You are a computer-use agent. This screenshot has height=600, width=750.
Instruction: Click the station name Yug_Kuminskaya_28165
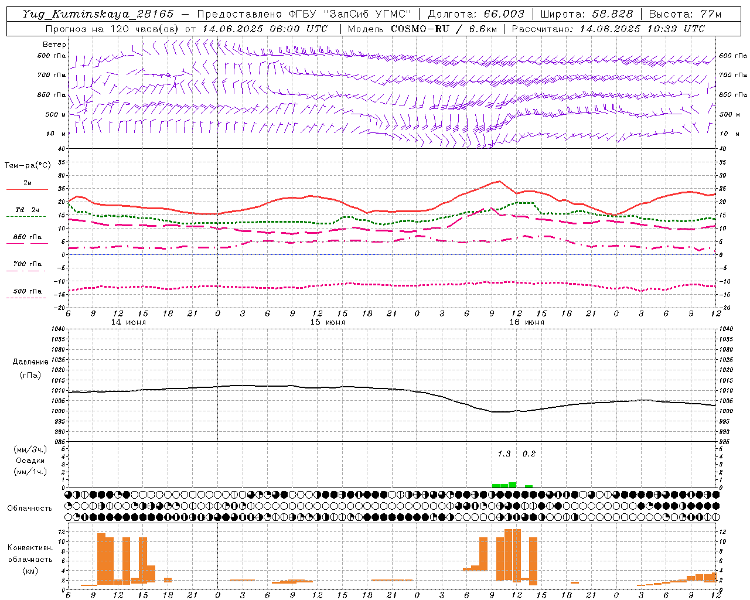pos(98,14)
